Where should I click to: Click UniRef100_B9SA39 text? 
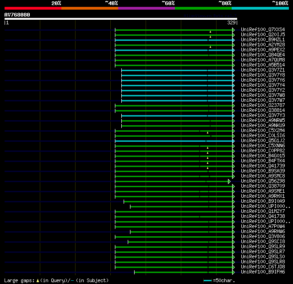coord(263,171)
